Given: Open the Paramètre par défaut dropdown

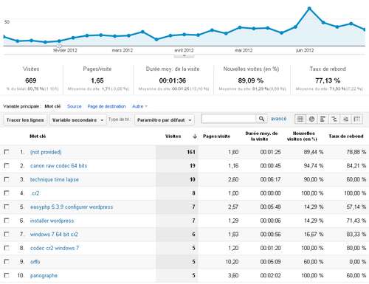Looking at the screenshot, I should pos(165,120).
